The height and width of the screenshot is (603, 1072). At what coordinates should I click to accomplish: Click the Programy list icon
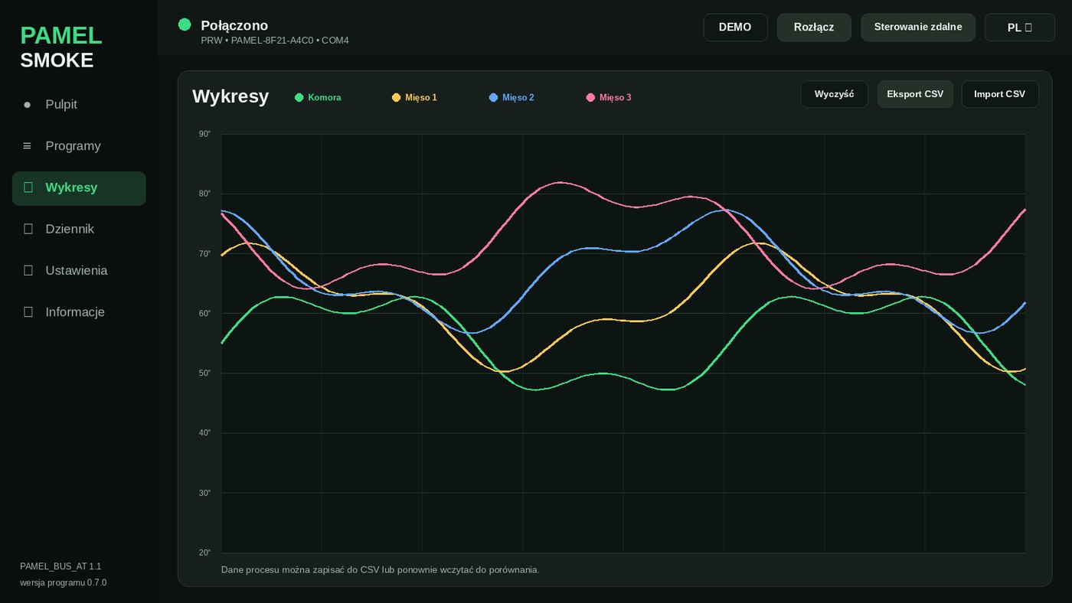[28, 146]
